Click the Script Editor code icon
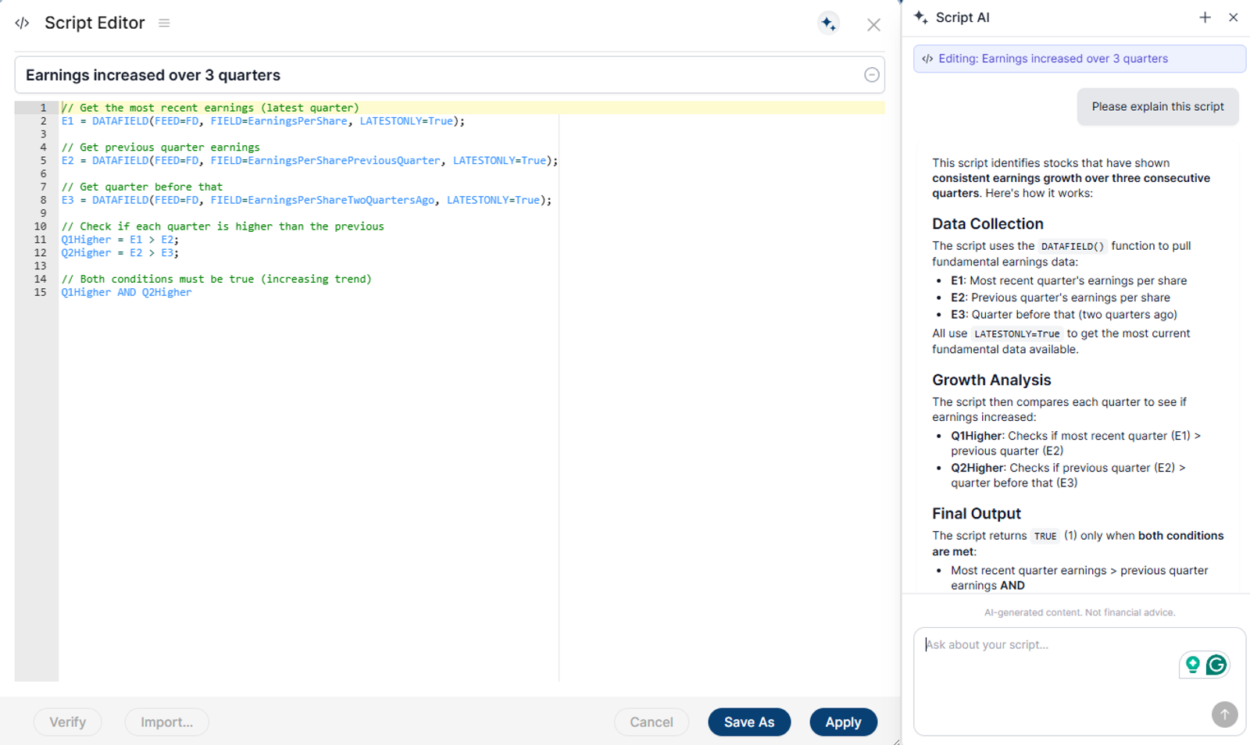Image resolution: width=1250 pixels, height=745 pixels. 22,23
